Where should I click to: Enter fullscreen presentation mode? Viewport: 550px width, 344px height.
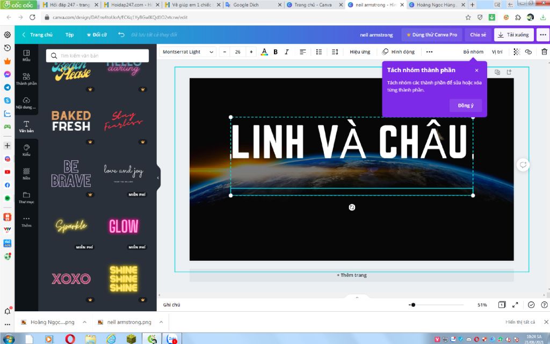[x=515, y=305]
